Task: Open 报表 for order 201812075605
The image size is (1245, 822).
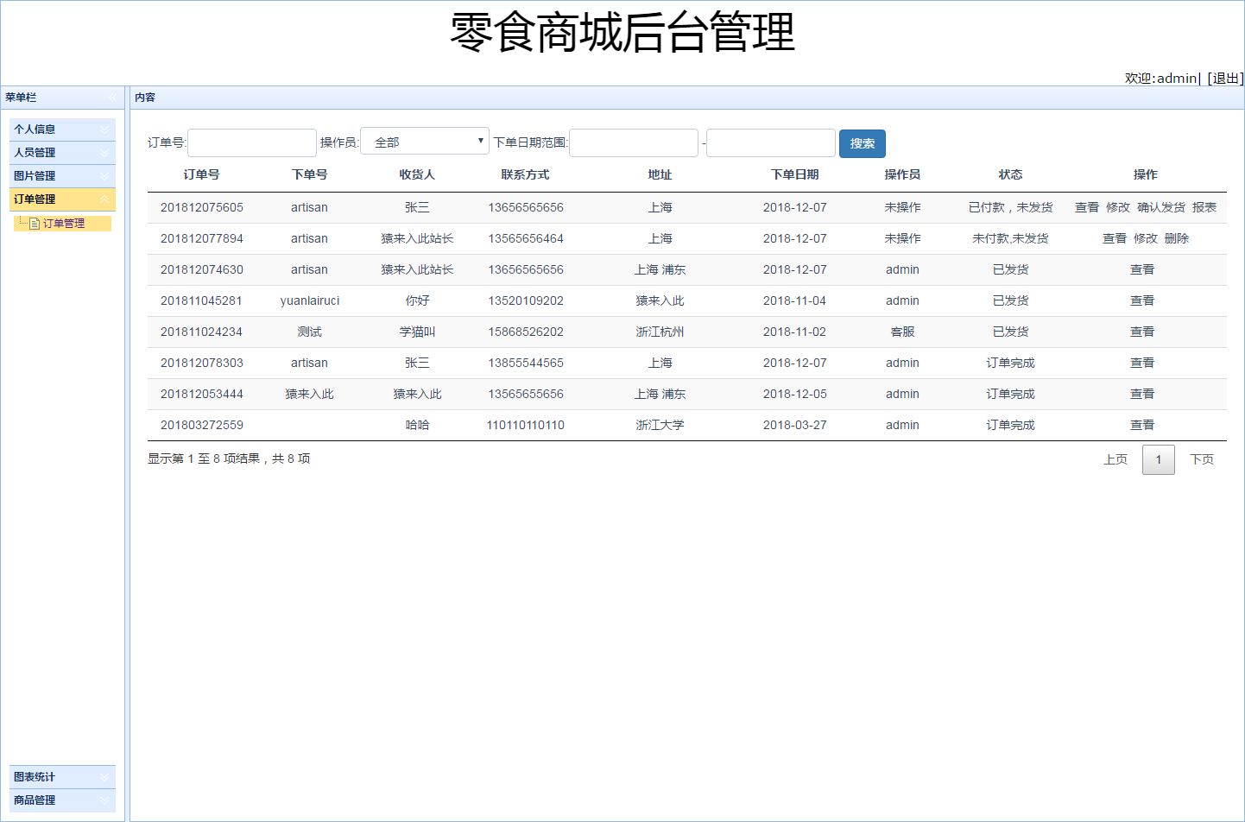Action: click(x=1205, y=207)
